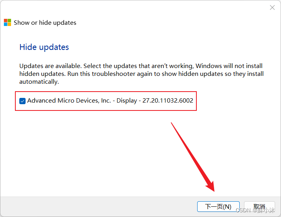Image resolution: width=281 pixels, height=217 pixels.
Task: Click the 'Show or hide updates' title text
Action: (45, 23)
